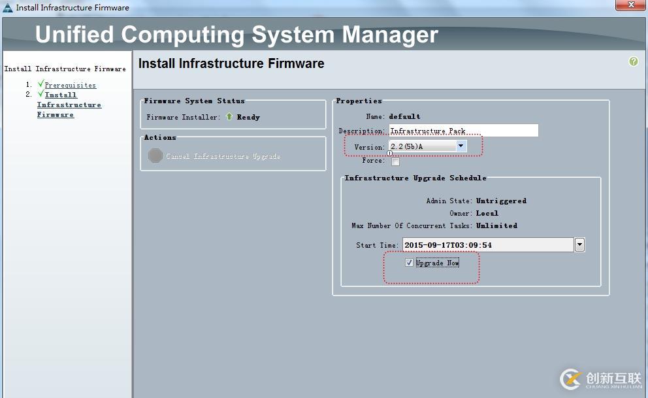Click the Description Infrastructure Pack field
The image size is (648, 398).
(x=463, y=131)
